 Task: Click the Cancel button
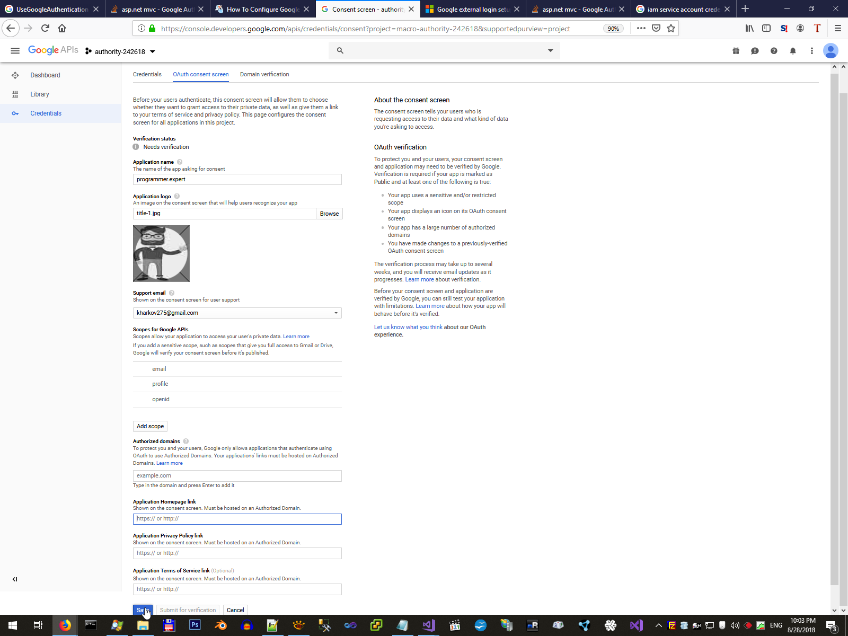(235, 610)
